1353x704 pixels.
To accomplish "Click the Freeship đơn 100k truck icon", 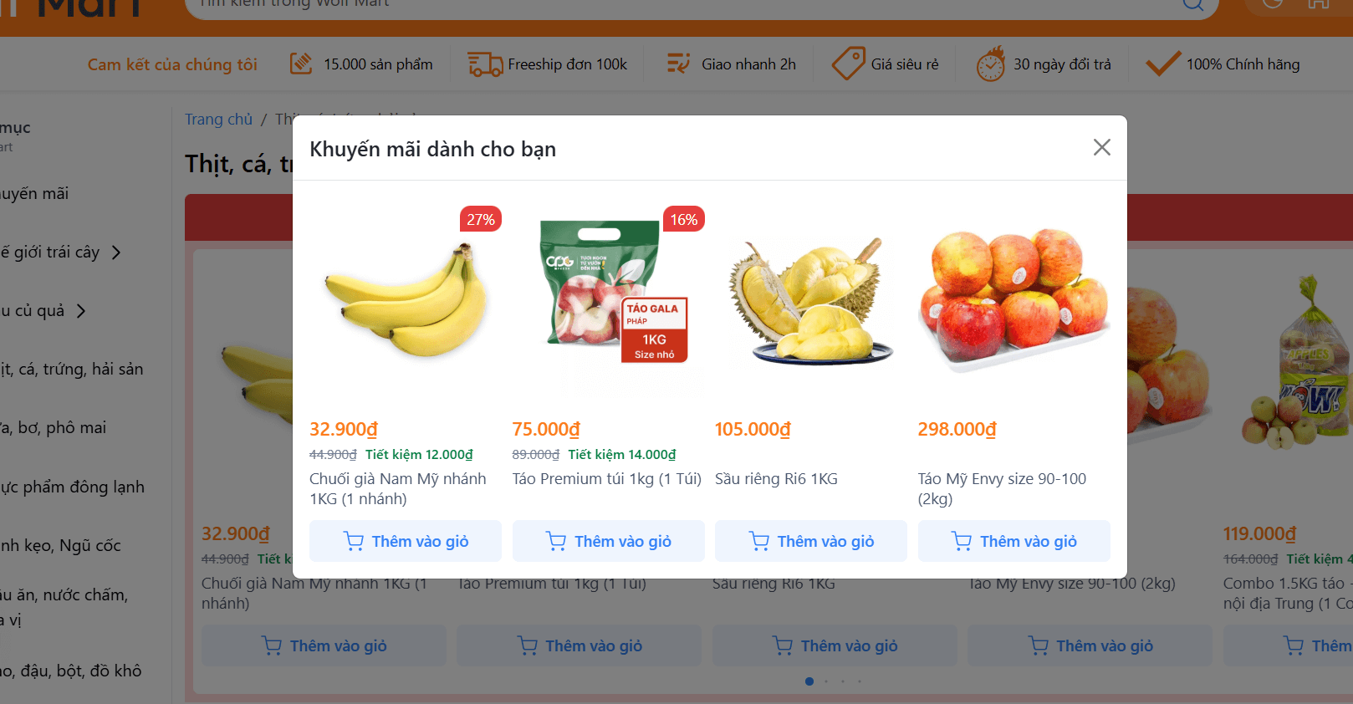I will coord(485,64).
